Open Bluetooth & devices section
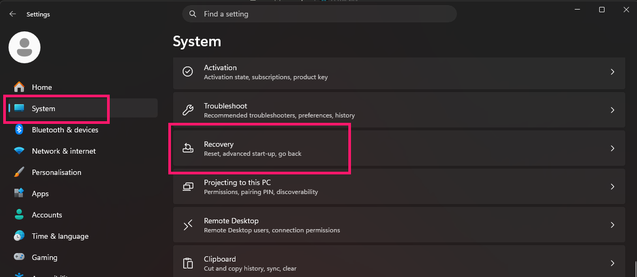This screenshot has height=277, width=637. (83, 130)
